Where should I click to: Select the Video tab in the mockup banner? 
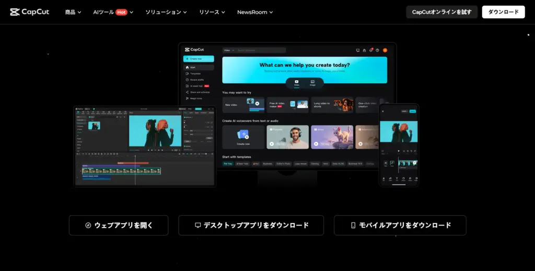[x=296, y=82]
